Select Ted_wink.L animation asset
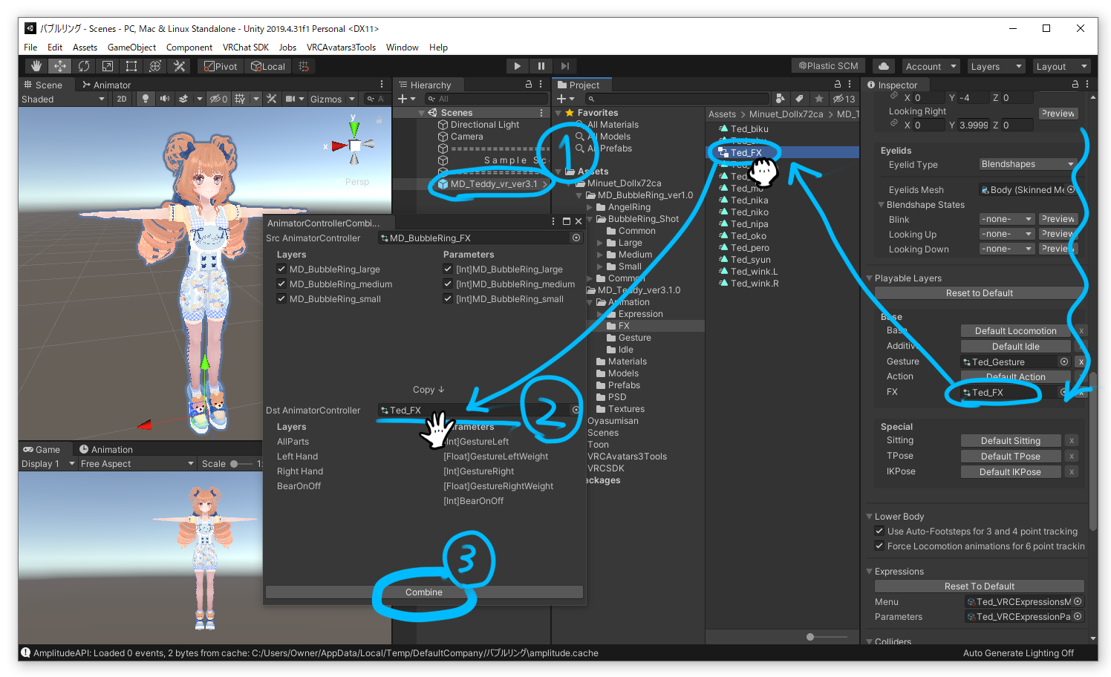 [x=754, y=272]
